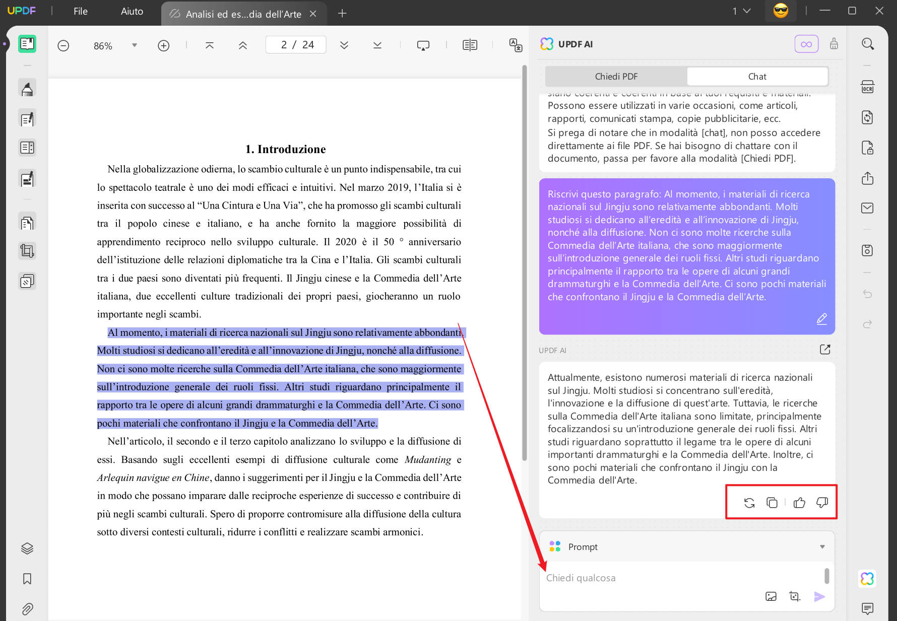This screenshot has height=621, width=897.
Task: Run OCR text recognition
Action: 868,87
